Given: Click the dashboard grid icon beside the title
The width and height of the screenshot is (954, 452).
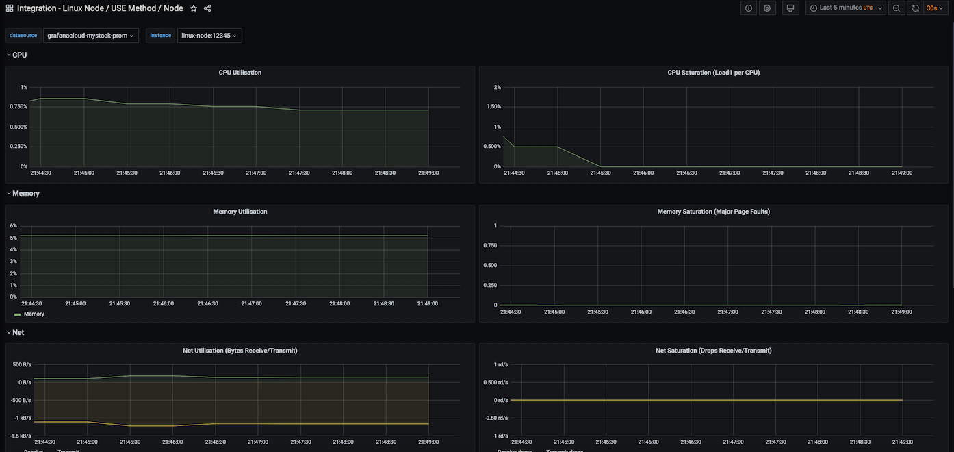Looking at the screenshot, I should point(10,8).
